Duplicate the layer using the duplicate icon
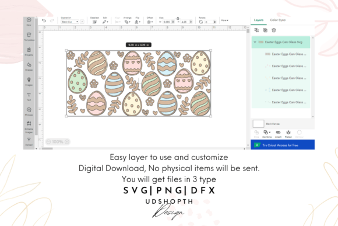338x226 pixels. point(265,30)
